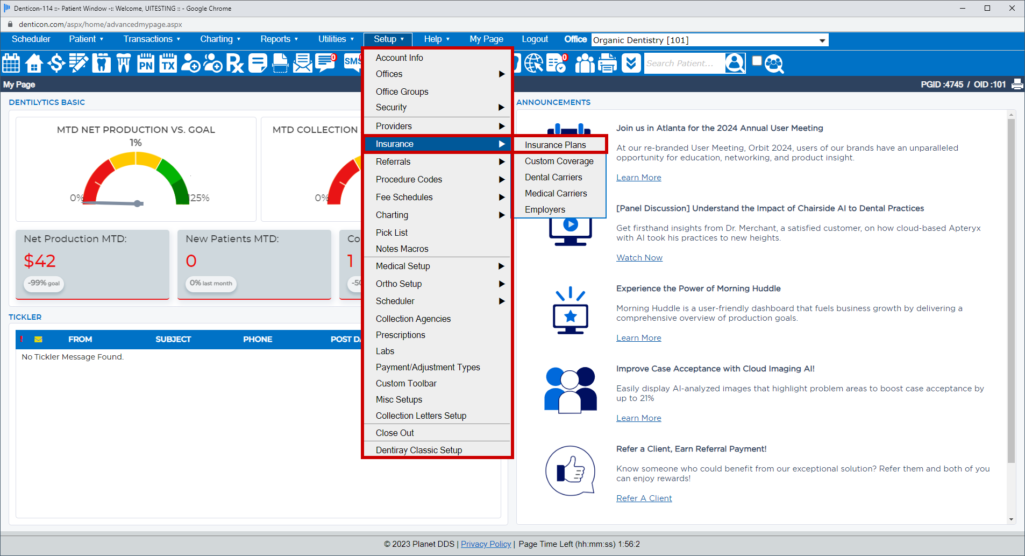This screenshot has width=1025, height=556.
Task: Click the double chevron down icon
Action: click(x=631, y=63)
